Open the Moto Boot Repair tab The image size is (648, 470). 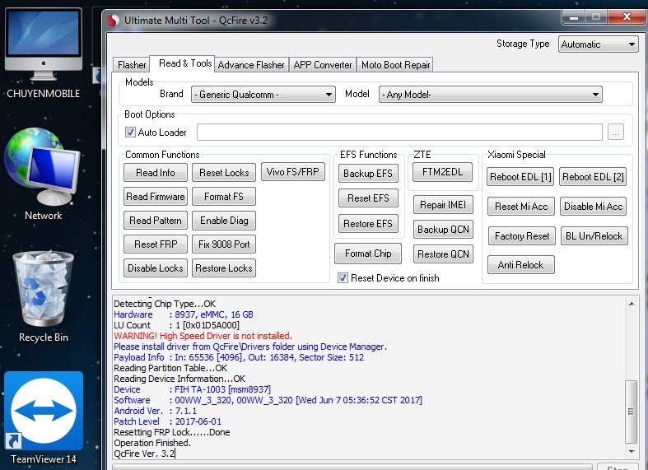395,65
